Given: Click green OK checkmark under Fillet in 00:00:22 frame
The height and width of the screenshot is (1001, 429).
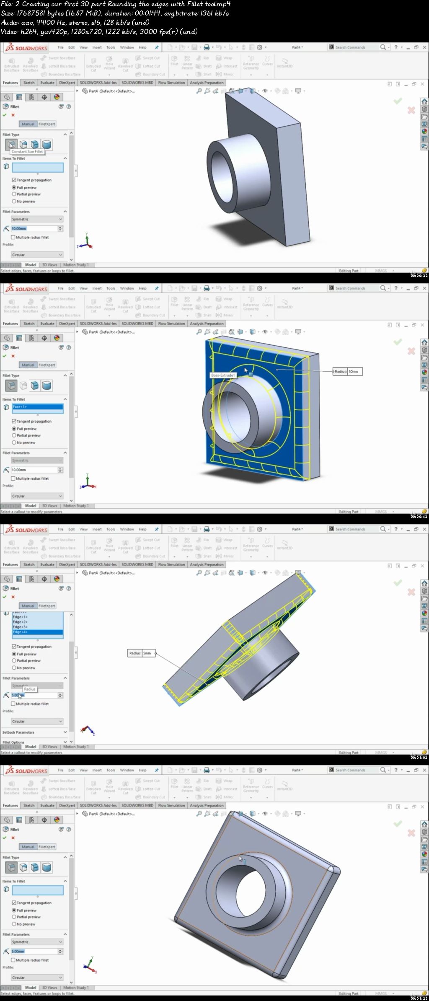Looking at the screenshot, I should tap(5, 115).
